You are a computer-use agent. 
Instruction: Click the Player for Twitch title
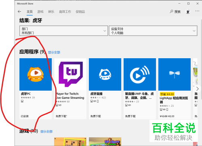[x=70, y=96]
